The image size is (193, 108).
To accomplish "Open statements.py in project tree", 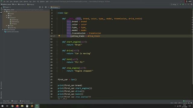I will click(14, 22).
